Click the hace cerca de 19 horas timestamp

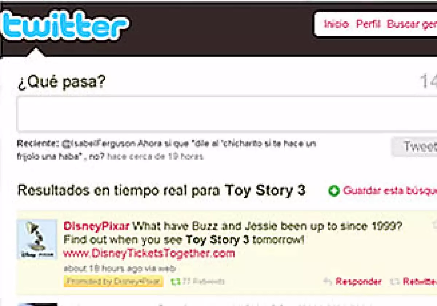click(x=155, y=157)
